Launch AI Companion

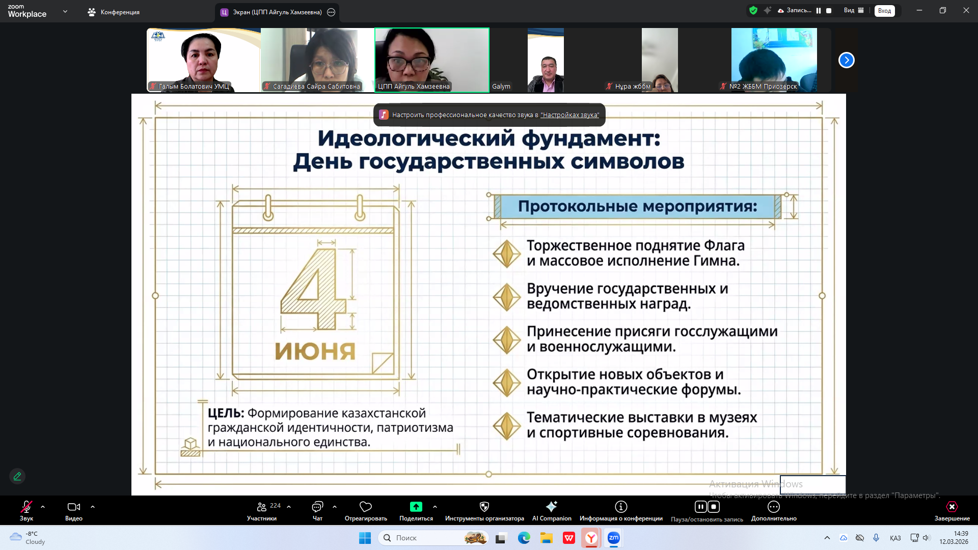552,507
